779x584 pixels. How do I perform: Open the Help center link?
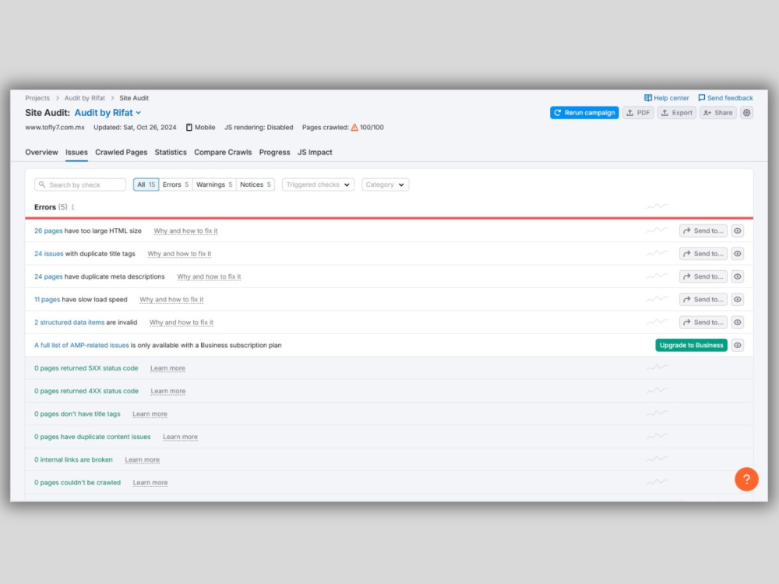tap(666, 98)
